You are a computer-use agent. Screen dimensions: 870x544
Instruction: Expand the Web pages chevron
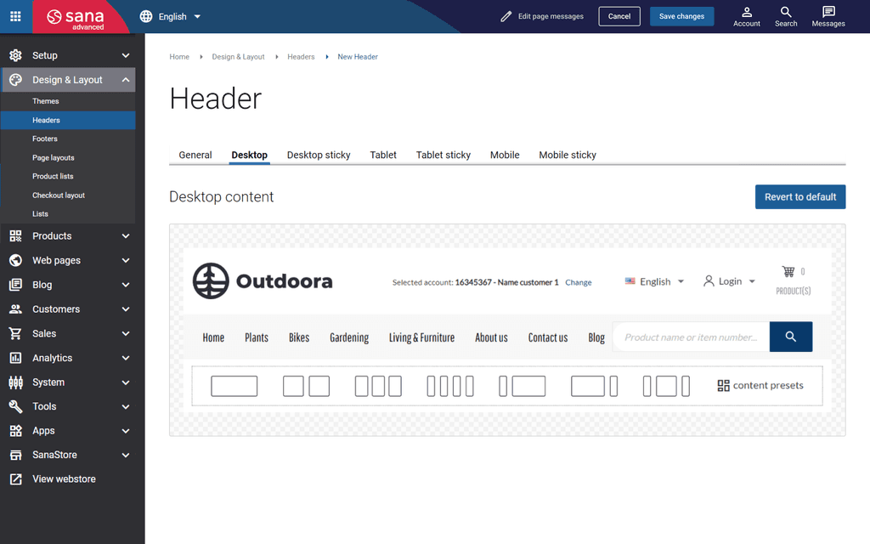126,260
